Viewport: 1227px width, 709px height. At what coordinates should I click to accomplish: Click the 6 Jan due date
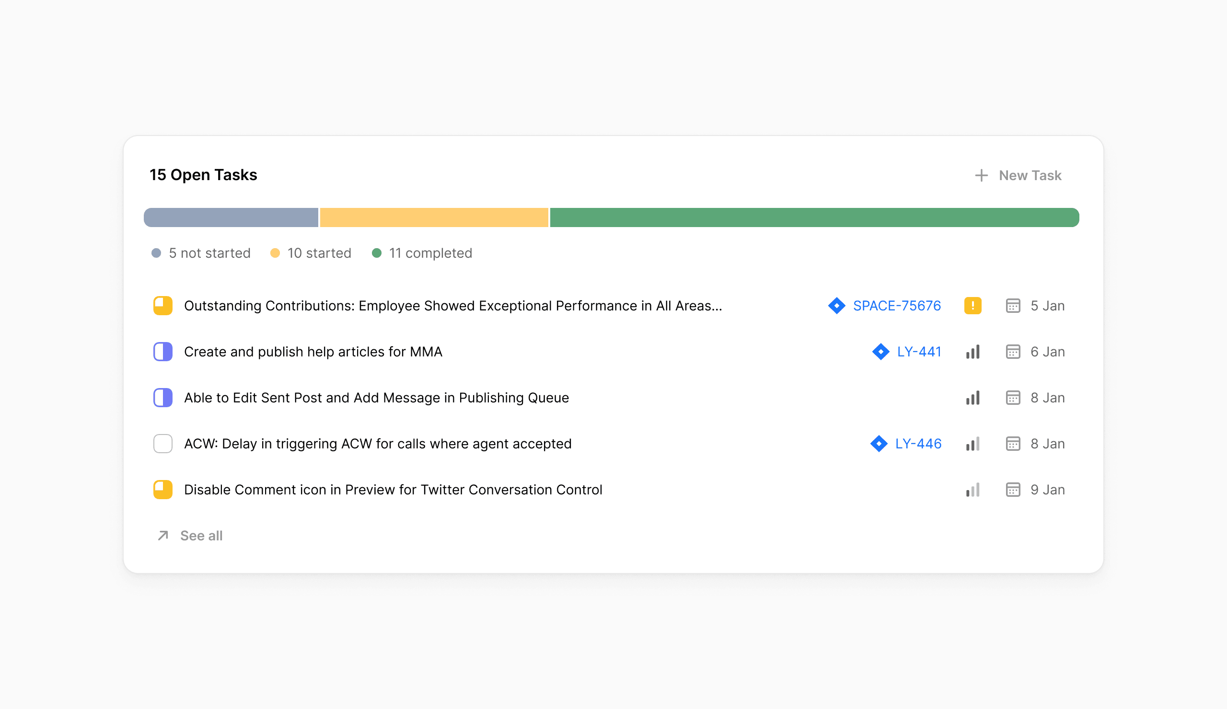click(1048, 352)
